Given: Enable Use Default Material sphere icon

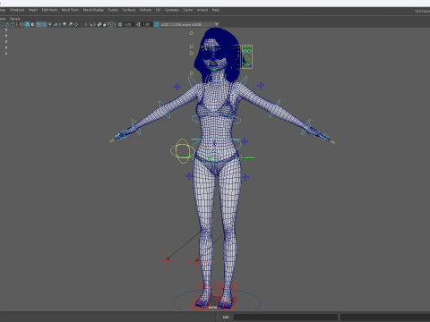Looking at the screenshot, I should 32,24.
